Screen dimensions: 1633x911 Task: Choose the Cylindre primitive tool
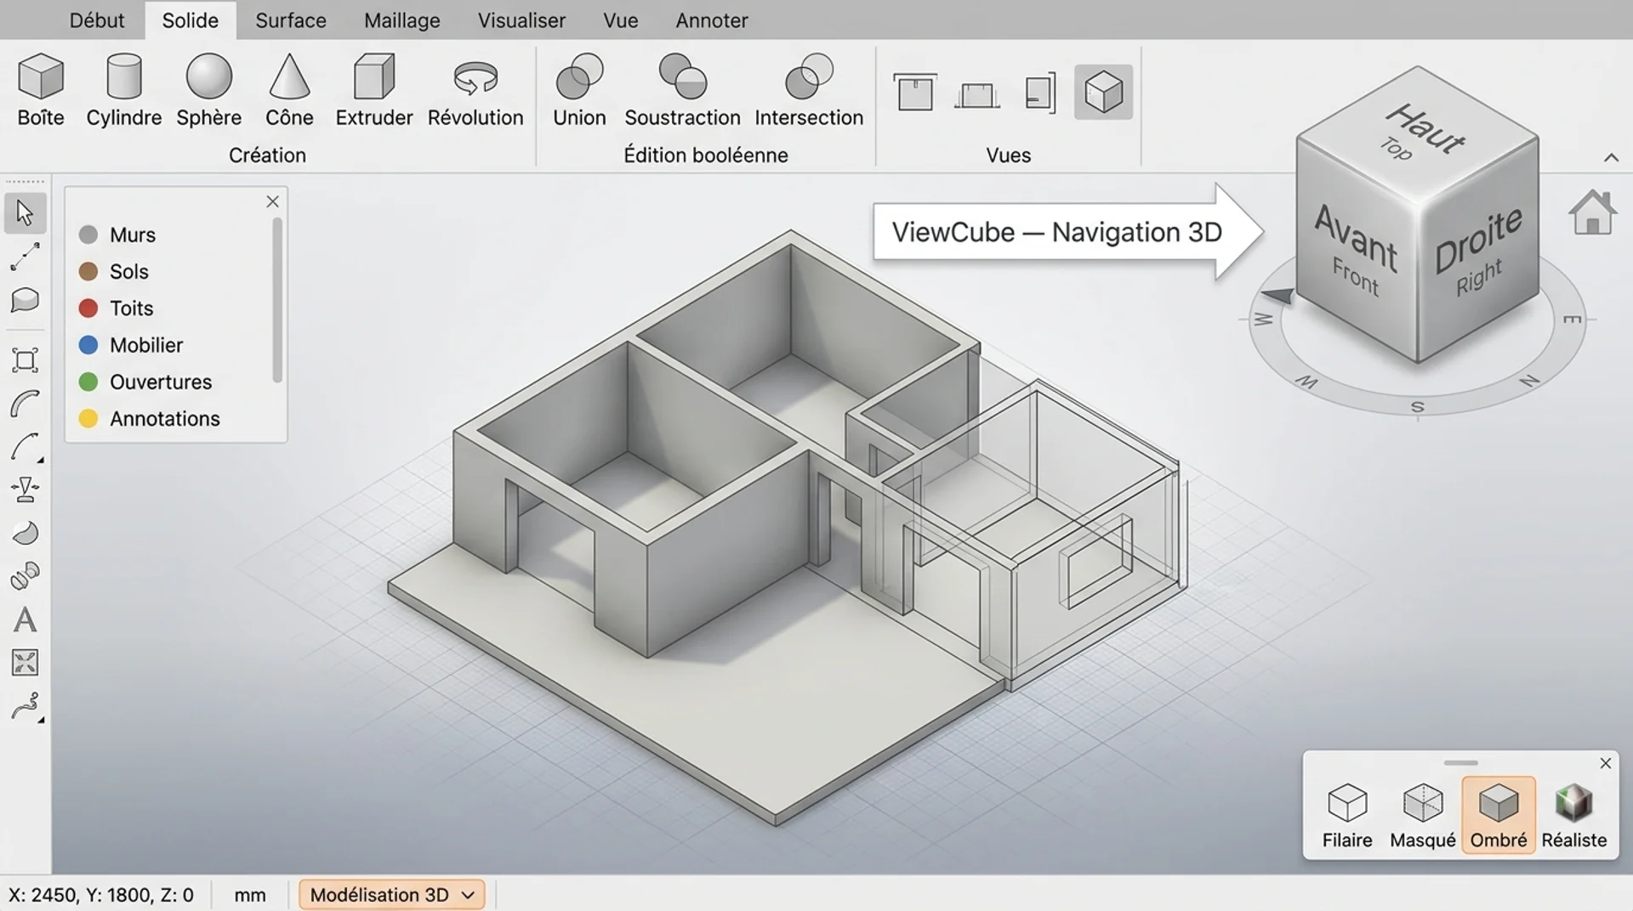[123, 90]
